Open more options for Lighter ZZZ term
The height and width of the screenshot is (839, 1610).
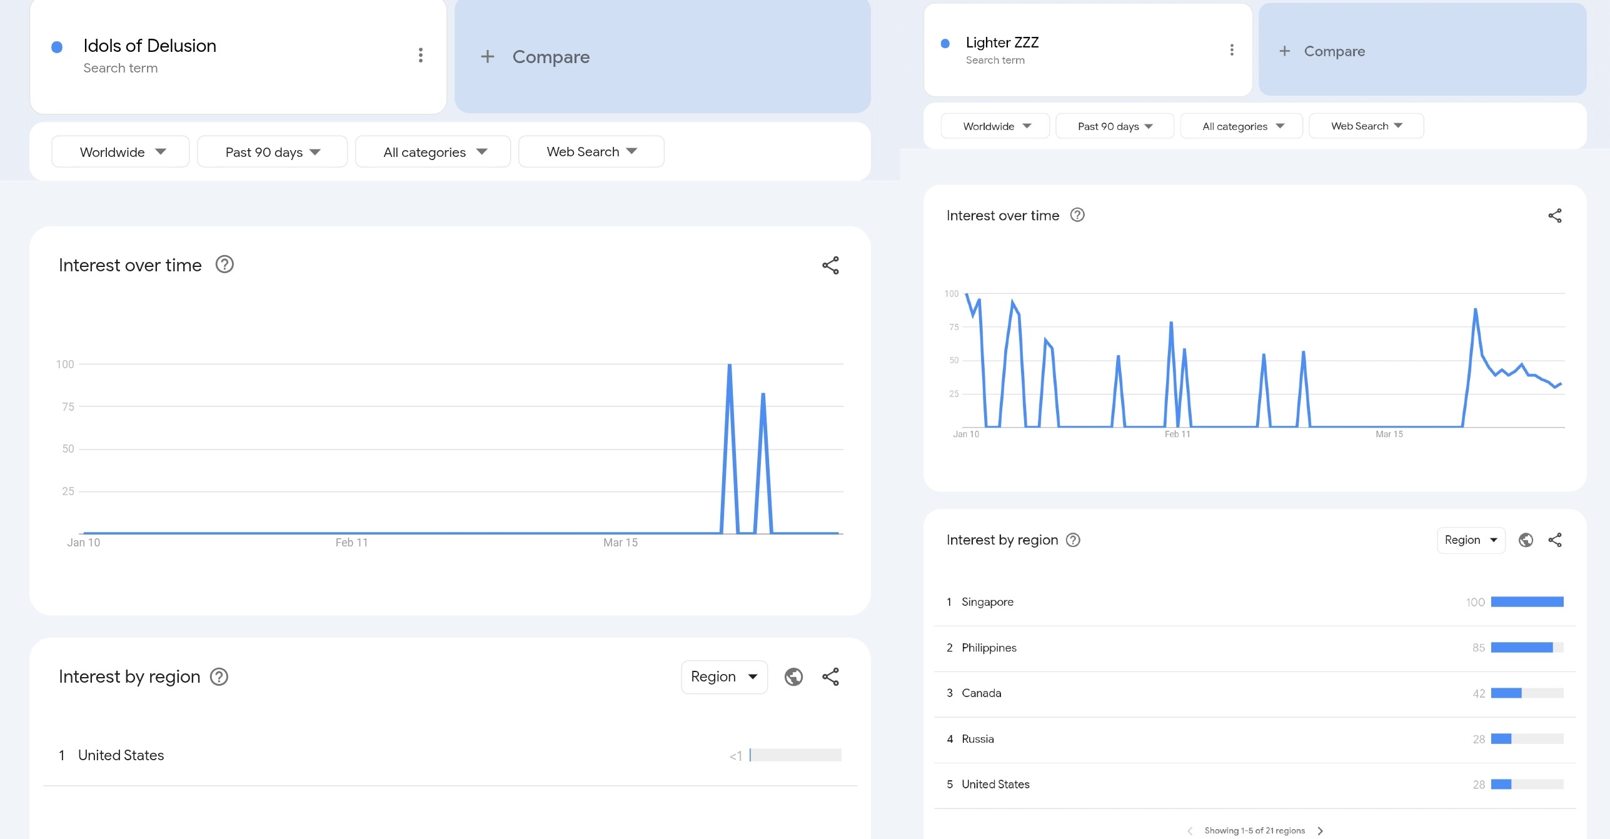tap(1231, 50)
